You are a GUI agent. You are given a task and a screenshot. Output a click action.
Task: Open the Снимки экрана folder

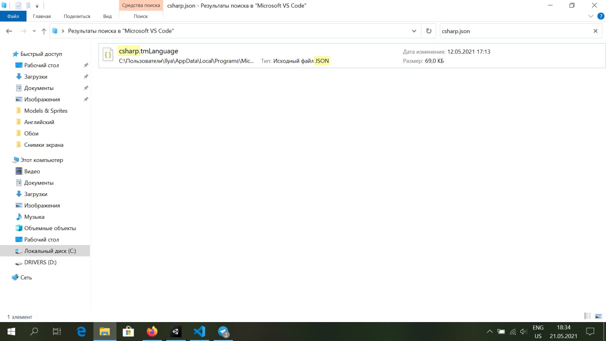(x=44, y=145)
